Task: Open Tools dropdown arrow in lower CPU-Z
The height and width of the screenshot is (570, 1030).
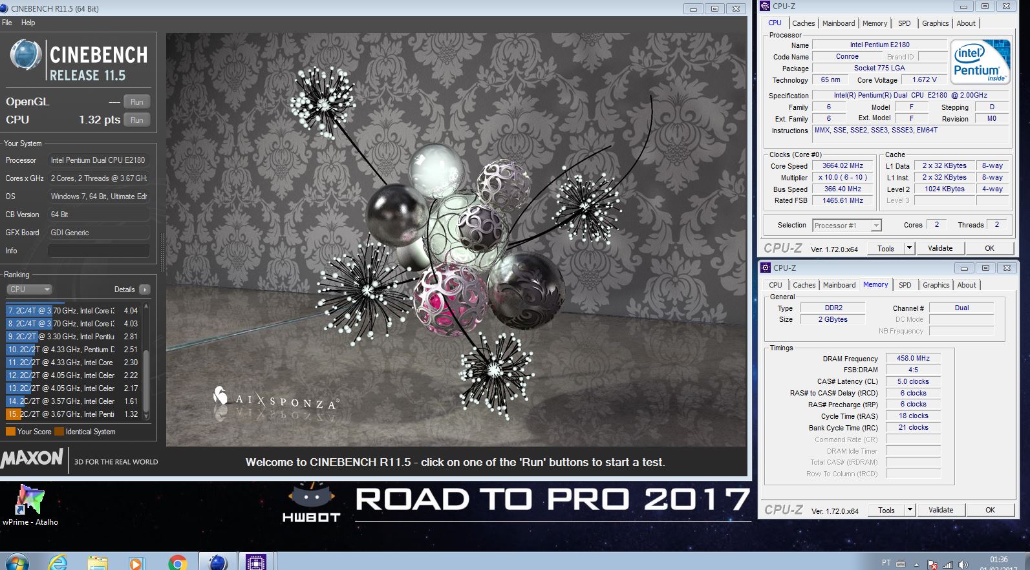Action: tap(910, 510)
